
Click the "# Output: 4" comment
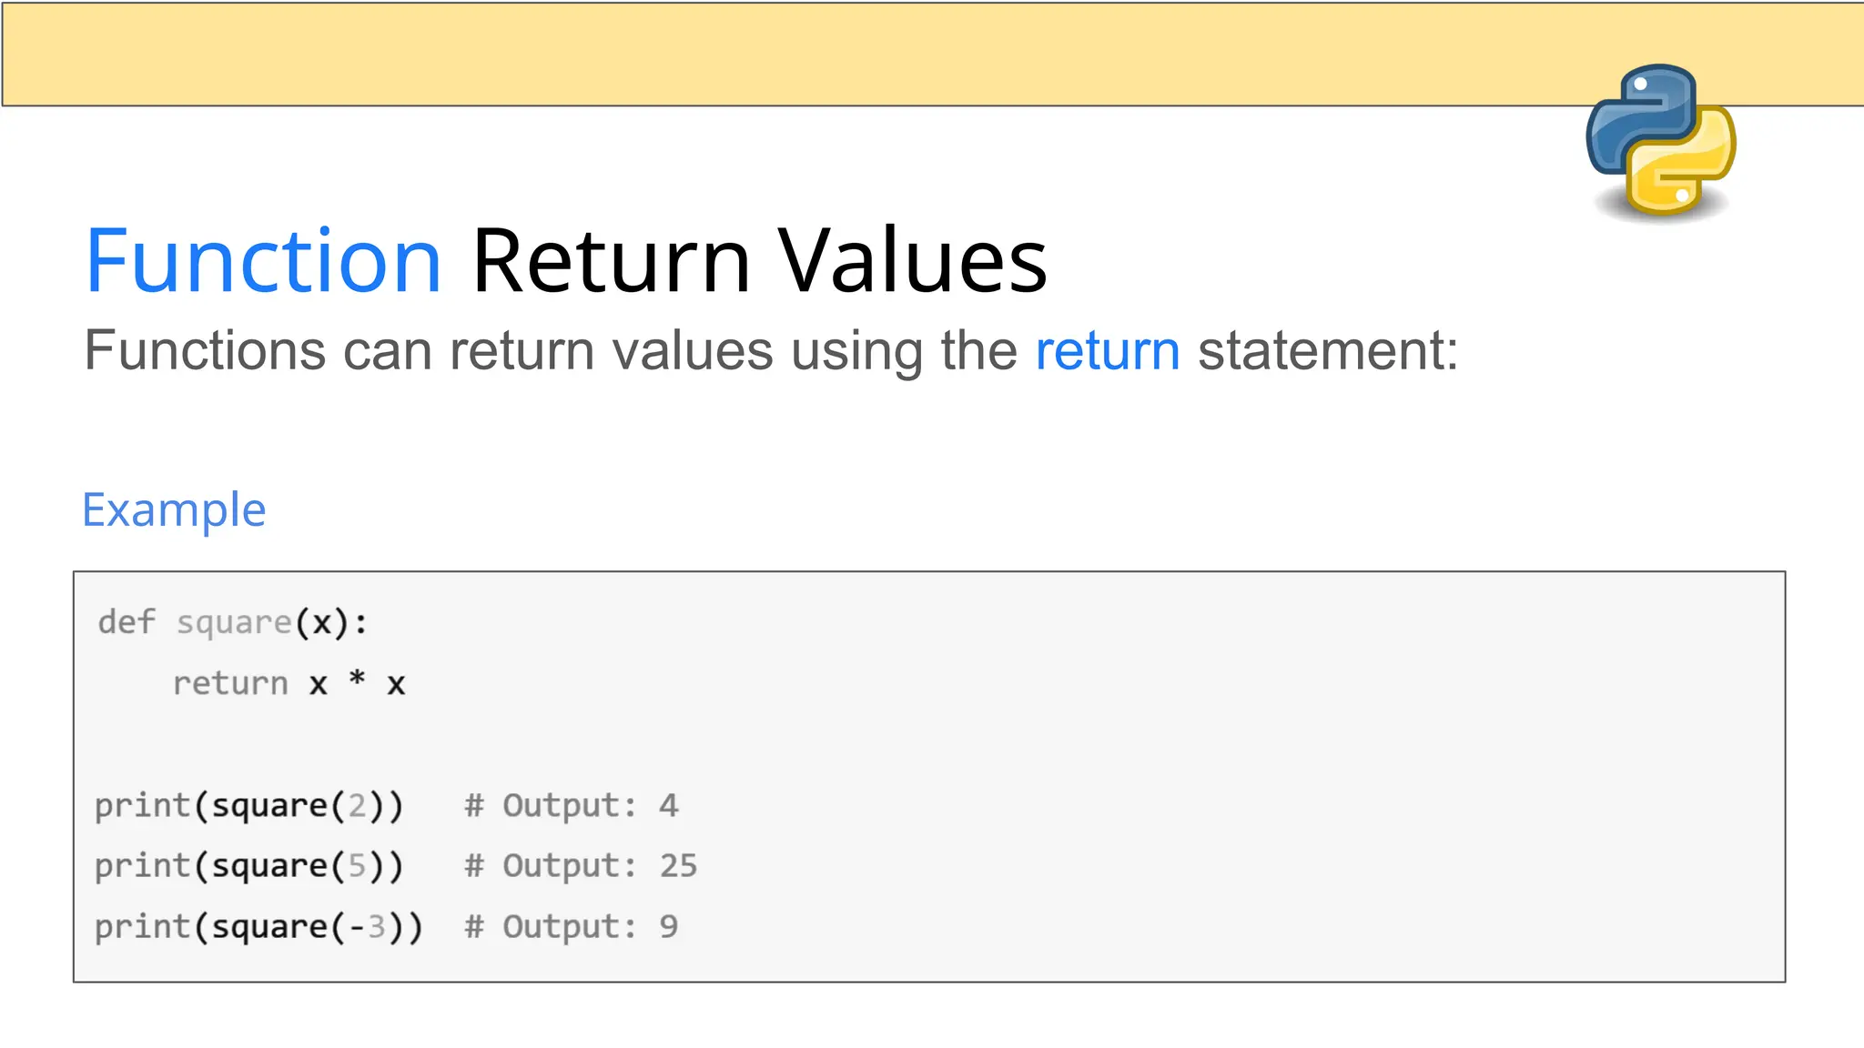click(x=571, y=806)
